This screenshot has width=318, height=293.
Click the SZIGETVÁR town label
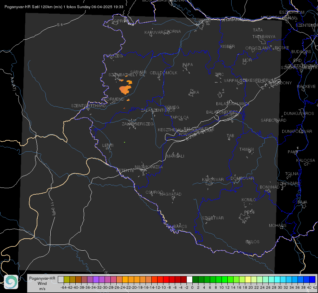click(x=213, y=218)
